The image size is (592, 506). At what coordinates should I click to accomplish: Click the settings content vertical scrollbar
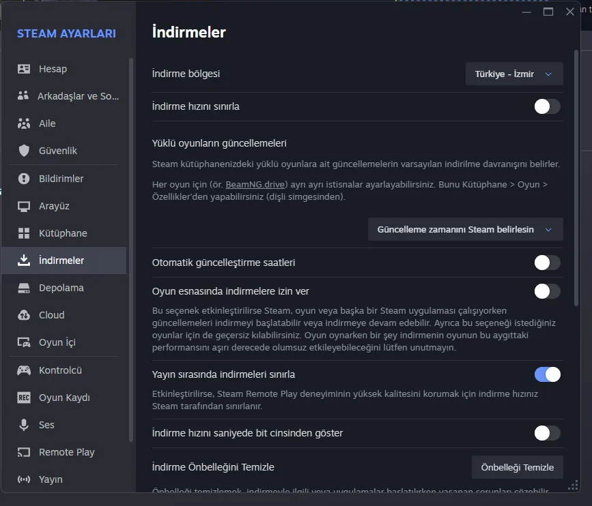click(577, 177)
